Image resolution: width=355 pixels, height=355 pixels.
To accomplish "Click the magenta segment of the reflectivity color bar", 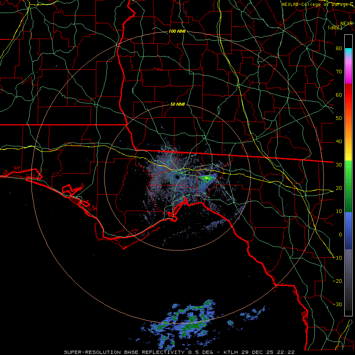I will pos(348,75).
